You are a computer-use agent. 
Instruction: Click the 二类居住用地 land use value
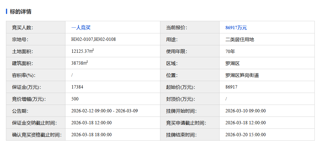tap(239, 39)
